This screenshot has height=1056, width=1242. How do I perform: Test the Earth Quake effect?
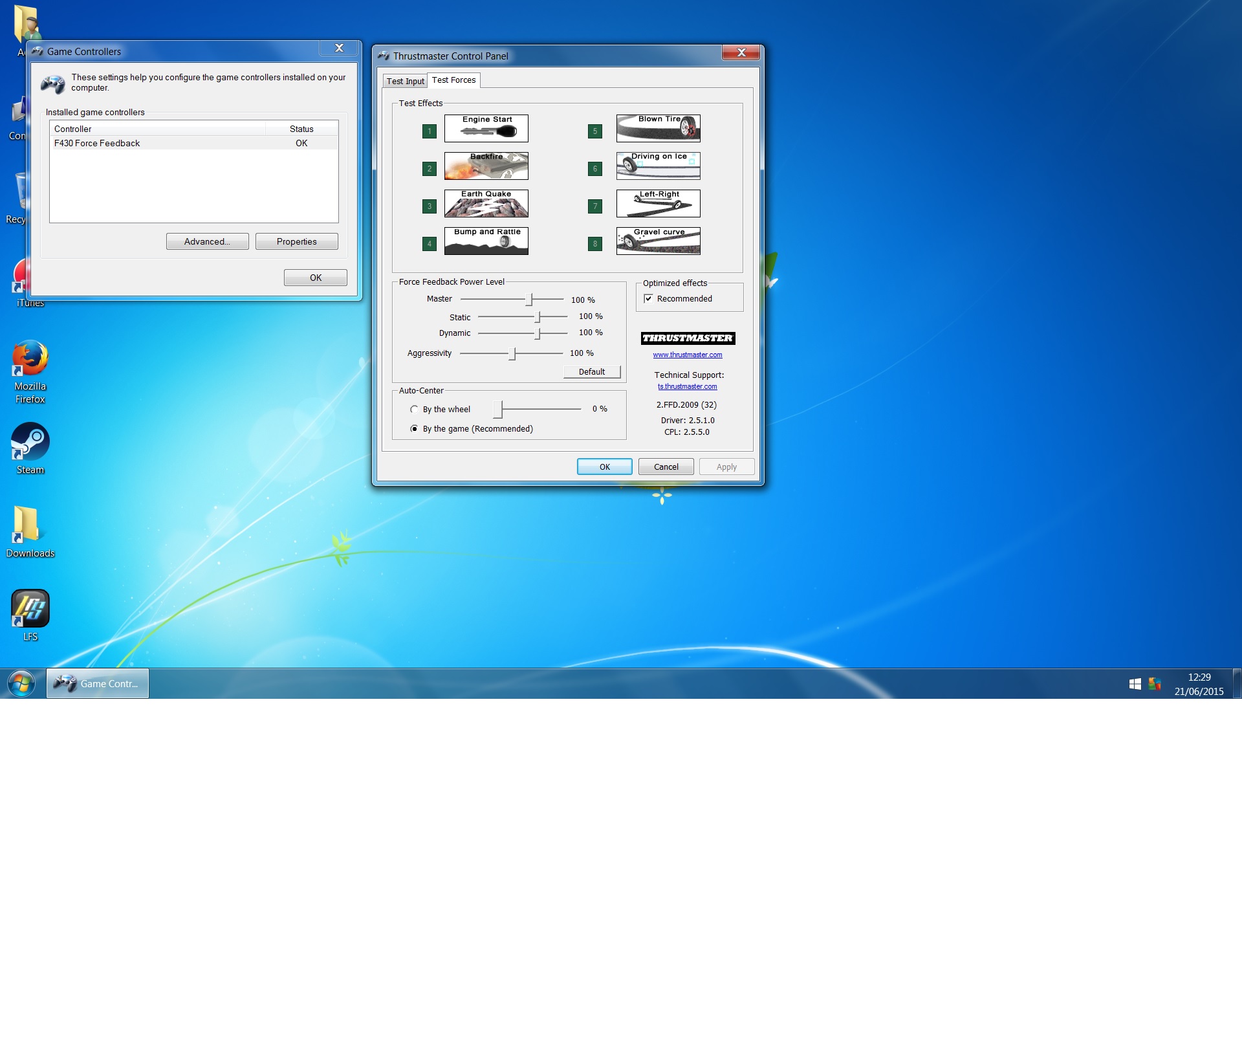click(486, 203)
